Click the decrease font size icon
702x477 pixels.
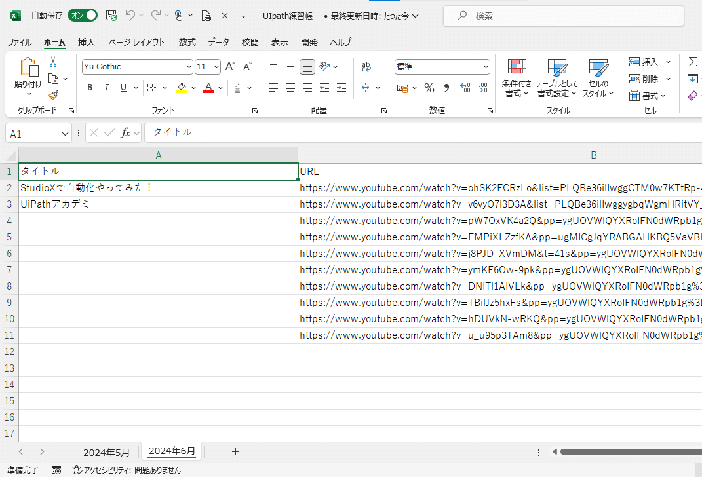coord(248,67)
